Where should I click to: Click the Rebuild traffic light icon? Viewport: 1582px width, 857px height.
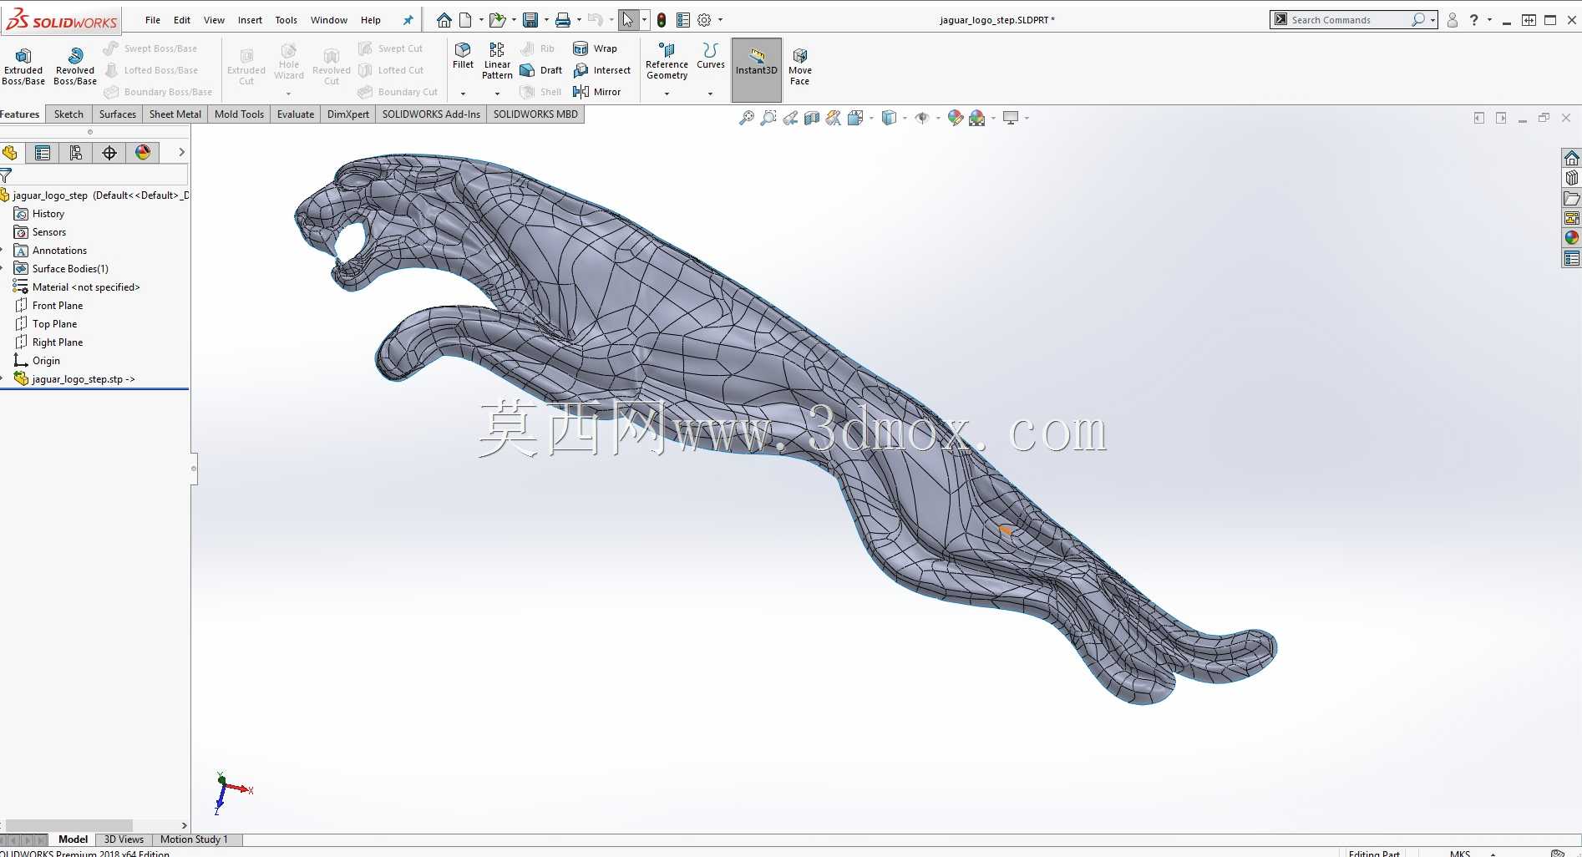tap(662, 20)
